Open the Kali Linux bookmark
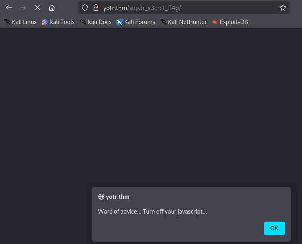The height and width of the screenshot is (244, 302). (20, 22)
